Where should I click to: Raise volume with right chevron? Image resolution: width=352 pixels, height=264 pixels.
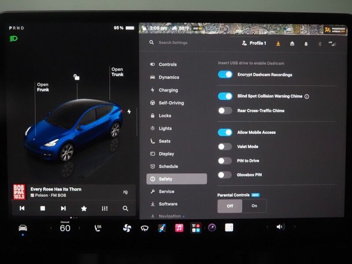click(295, 227)
